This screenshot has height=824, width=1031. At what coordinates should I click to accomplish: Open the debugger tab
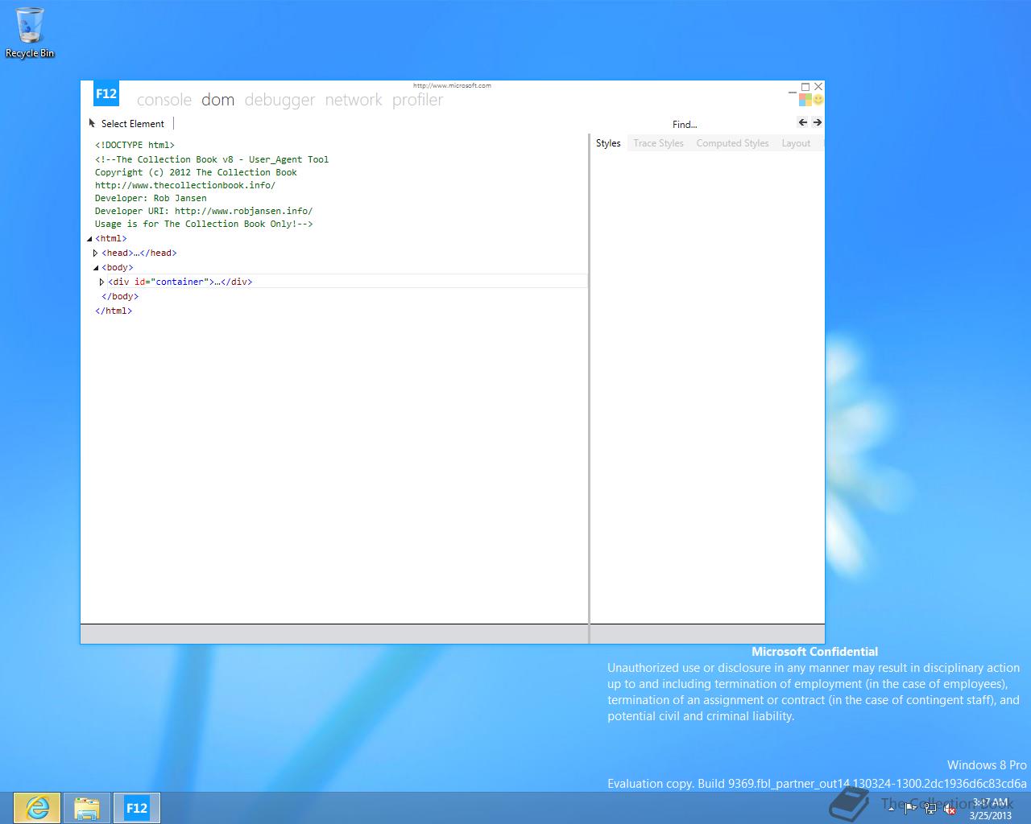coord(279,100)
